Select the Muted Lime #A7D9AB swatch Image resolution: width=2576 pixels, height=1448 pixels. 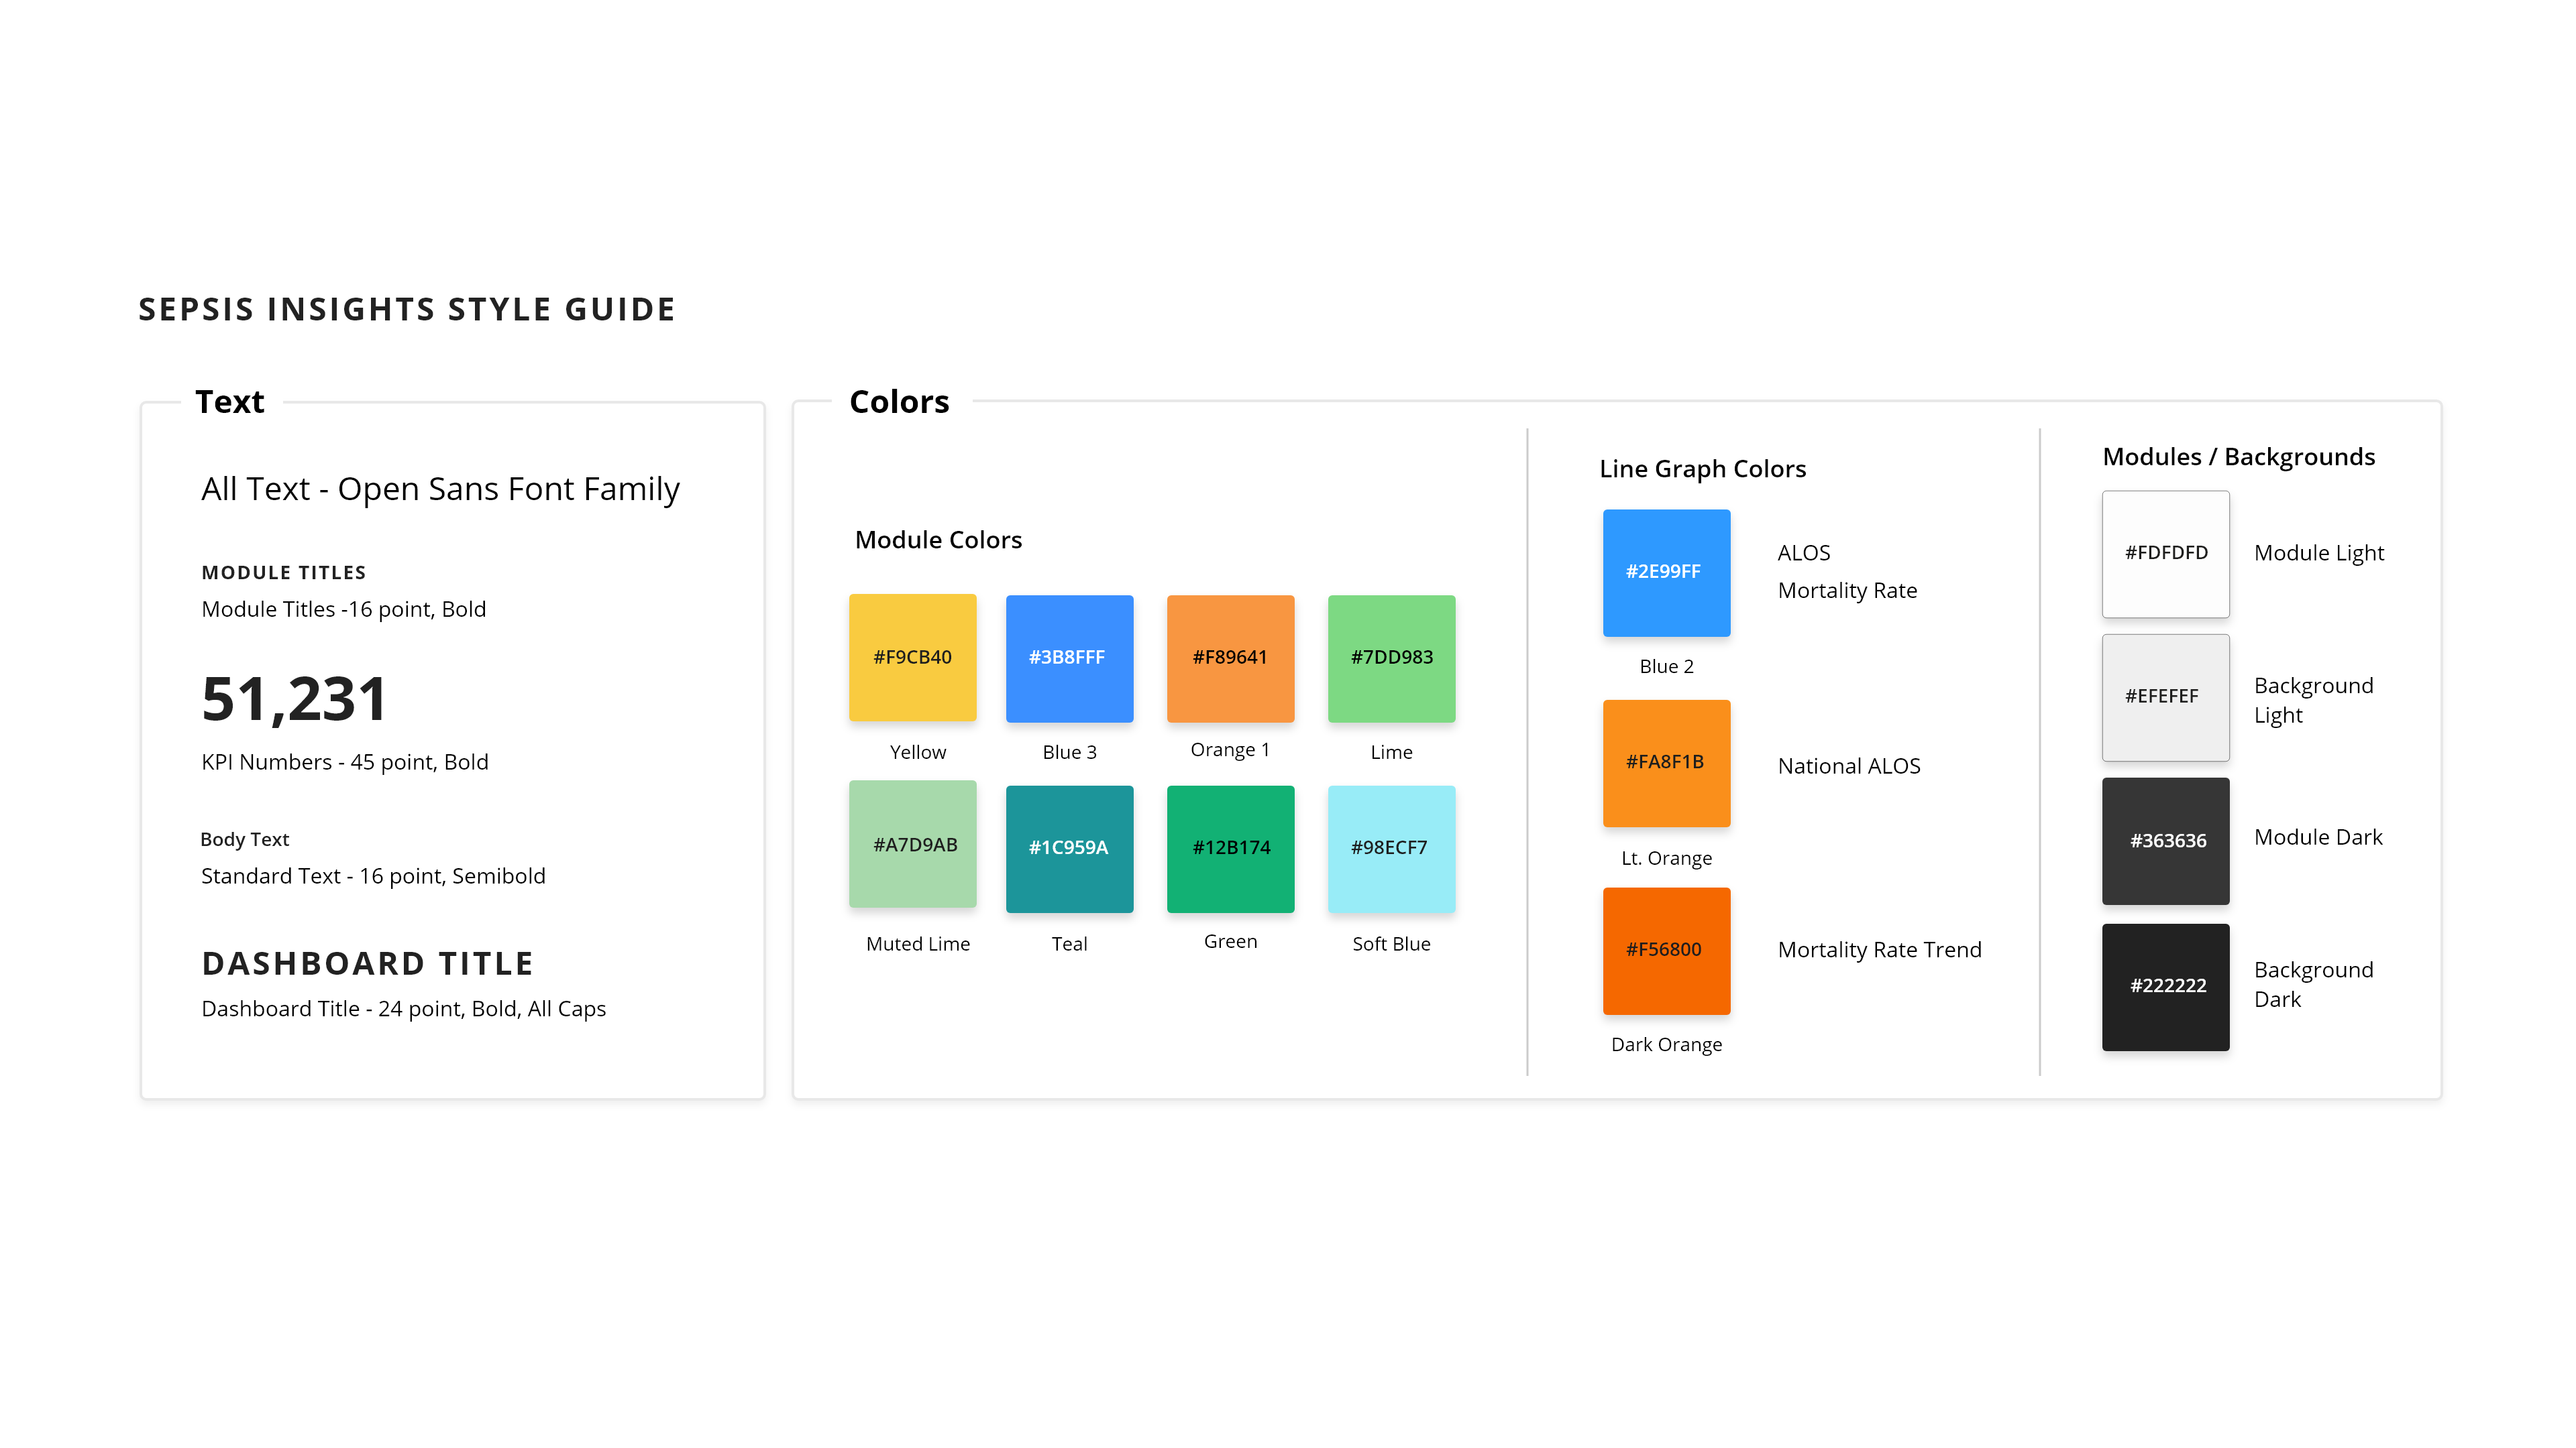[x=912, y=845]
